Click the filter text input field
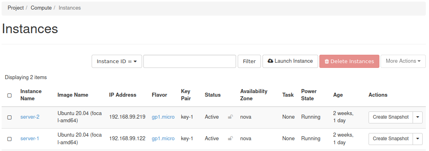429x151 pixels. point(190,61)
